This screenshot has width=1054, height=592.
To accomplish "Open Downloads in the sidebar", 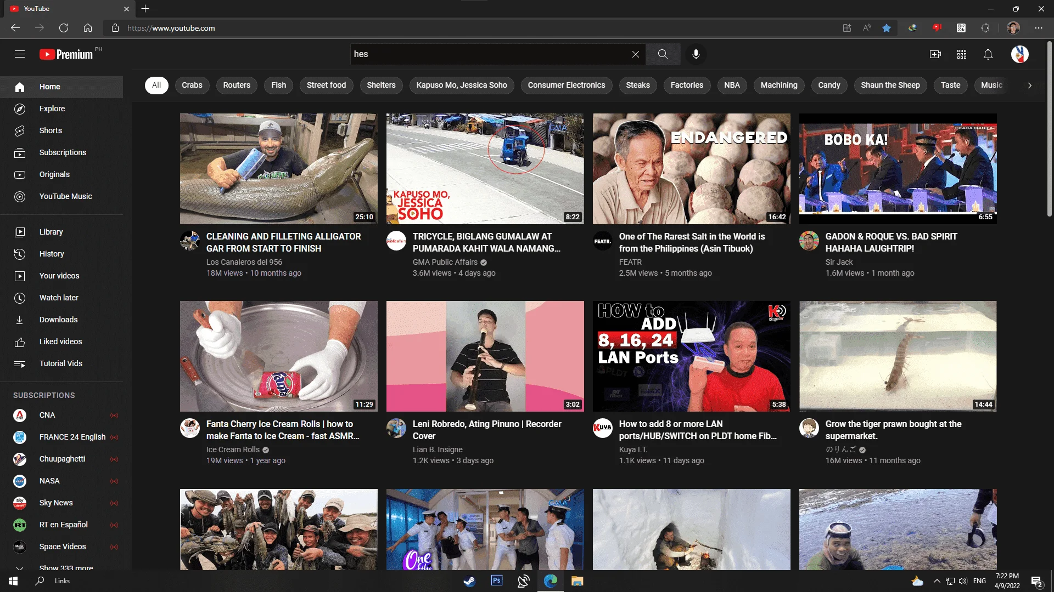I will (61, 320).
